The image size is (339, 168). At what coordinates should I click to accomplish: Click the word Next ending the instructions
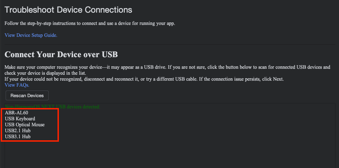pos(277,79)
